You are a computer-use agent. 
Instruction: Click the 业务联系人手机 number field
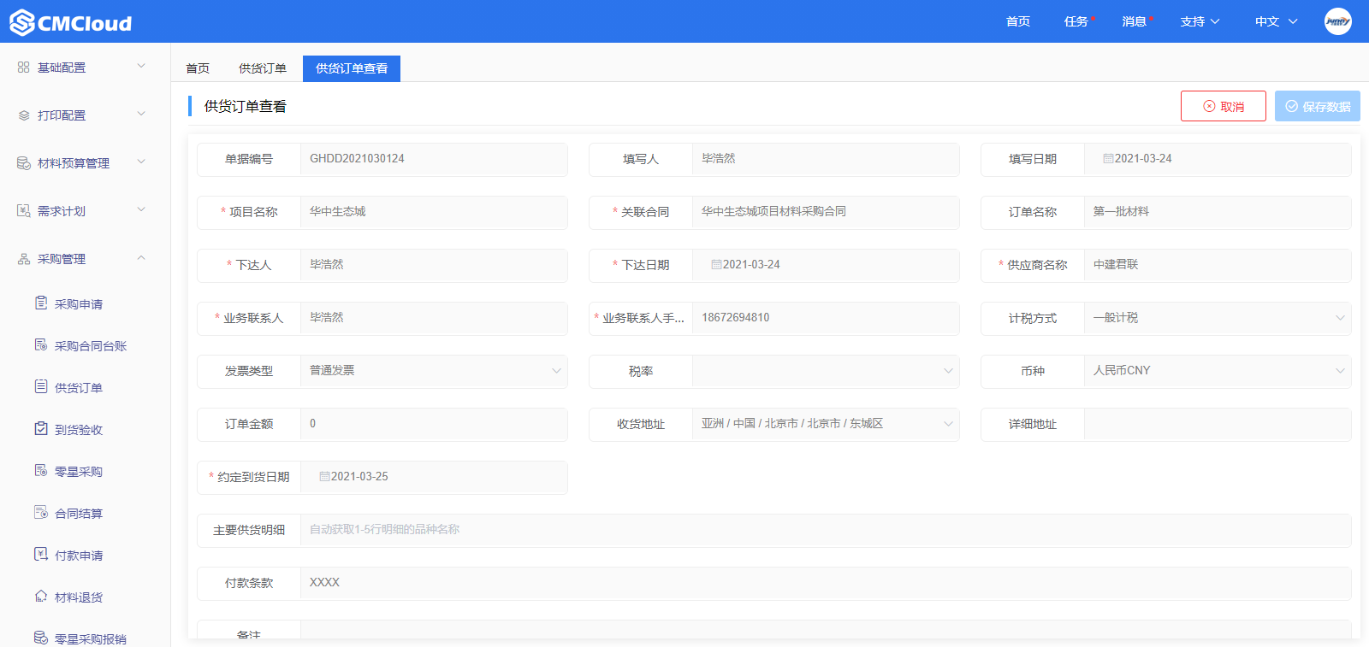point(826,318)
